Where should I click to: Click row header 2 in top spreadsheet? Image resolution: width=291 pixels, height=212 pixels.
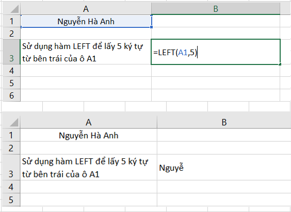pos(11,34)
